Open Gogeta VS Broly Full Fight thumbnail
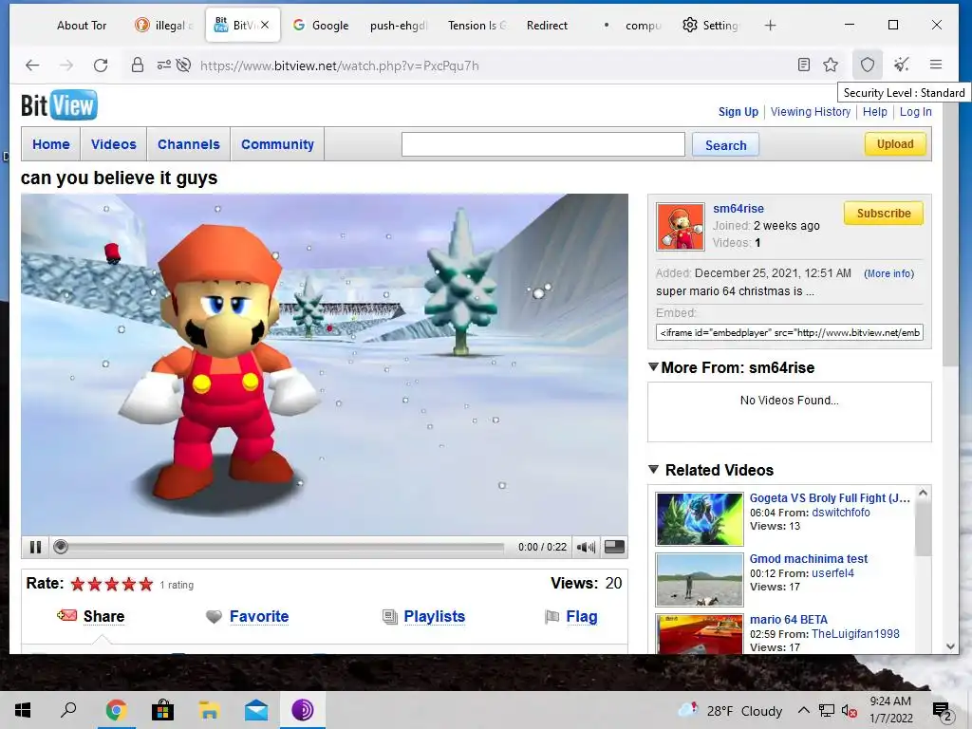 (x=700, y=519)
